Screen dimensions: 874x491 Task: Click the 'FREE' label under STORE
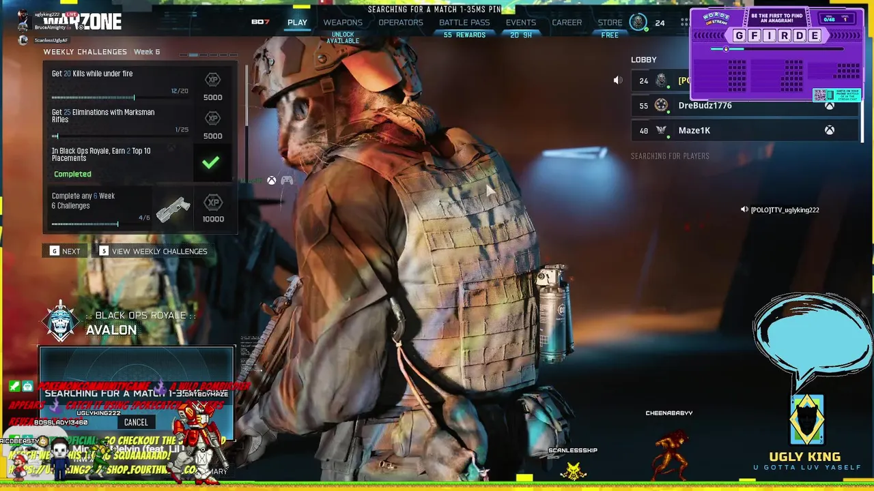(x=610, y=35)
